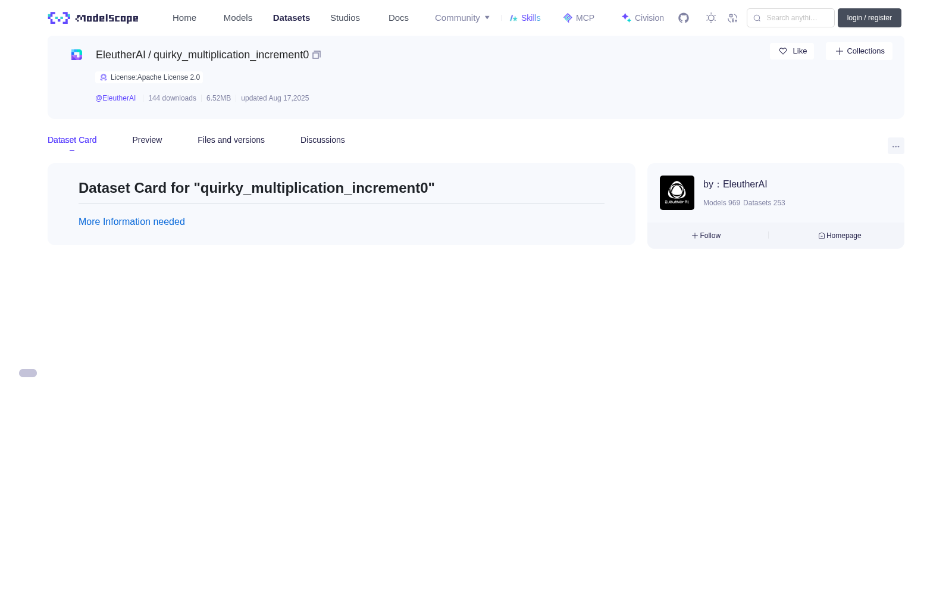Image resolution: width=952 pixels, height=595 pixels.
Task: Click the Dataset Card heading text
Action: (x=256, y=188)
